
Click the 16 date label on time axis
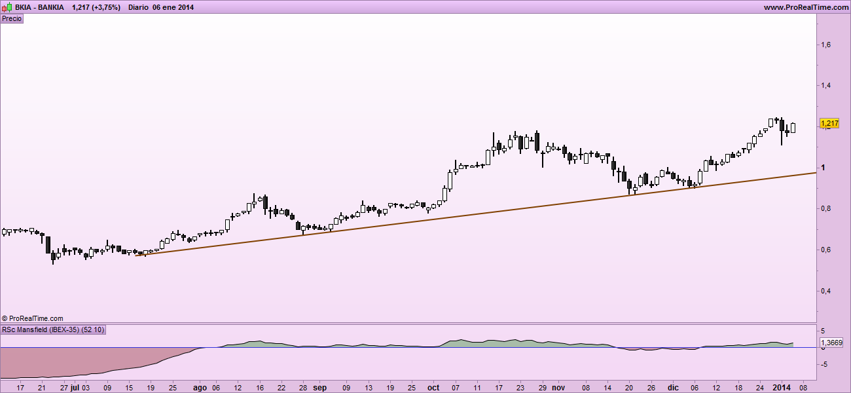pyautogui.click(x=261, y=387)
